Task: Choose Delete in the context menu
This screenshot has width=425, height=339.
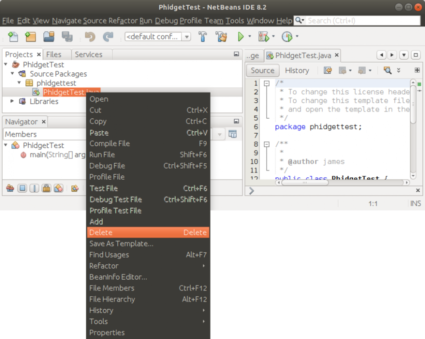Action: point(148,232)
